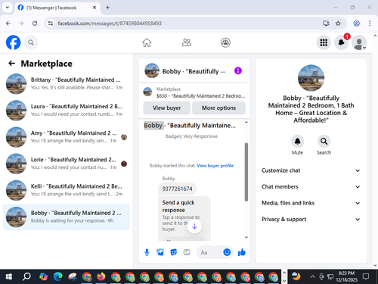Click Bobby's listing avatar in right panel

pyautogui.click(x=311, y=78)
